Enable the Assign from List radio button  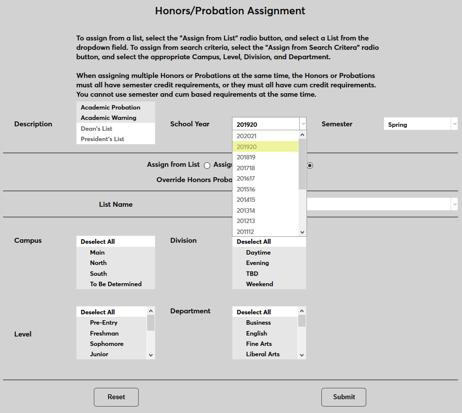point(207,165)
